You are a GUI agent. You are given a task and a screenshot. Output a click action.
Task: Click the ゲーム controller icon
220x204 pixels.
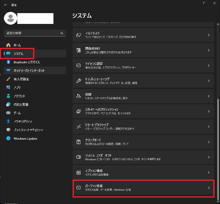point(9,113)
